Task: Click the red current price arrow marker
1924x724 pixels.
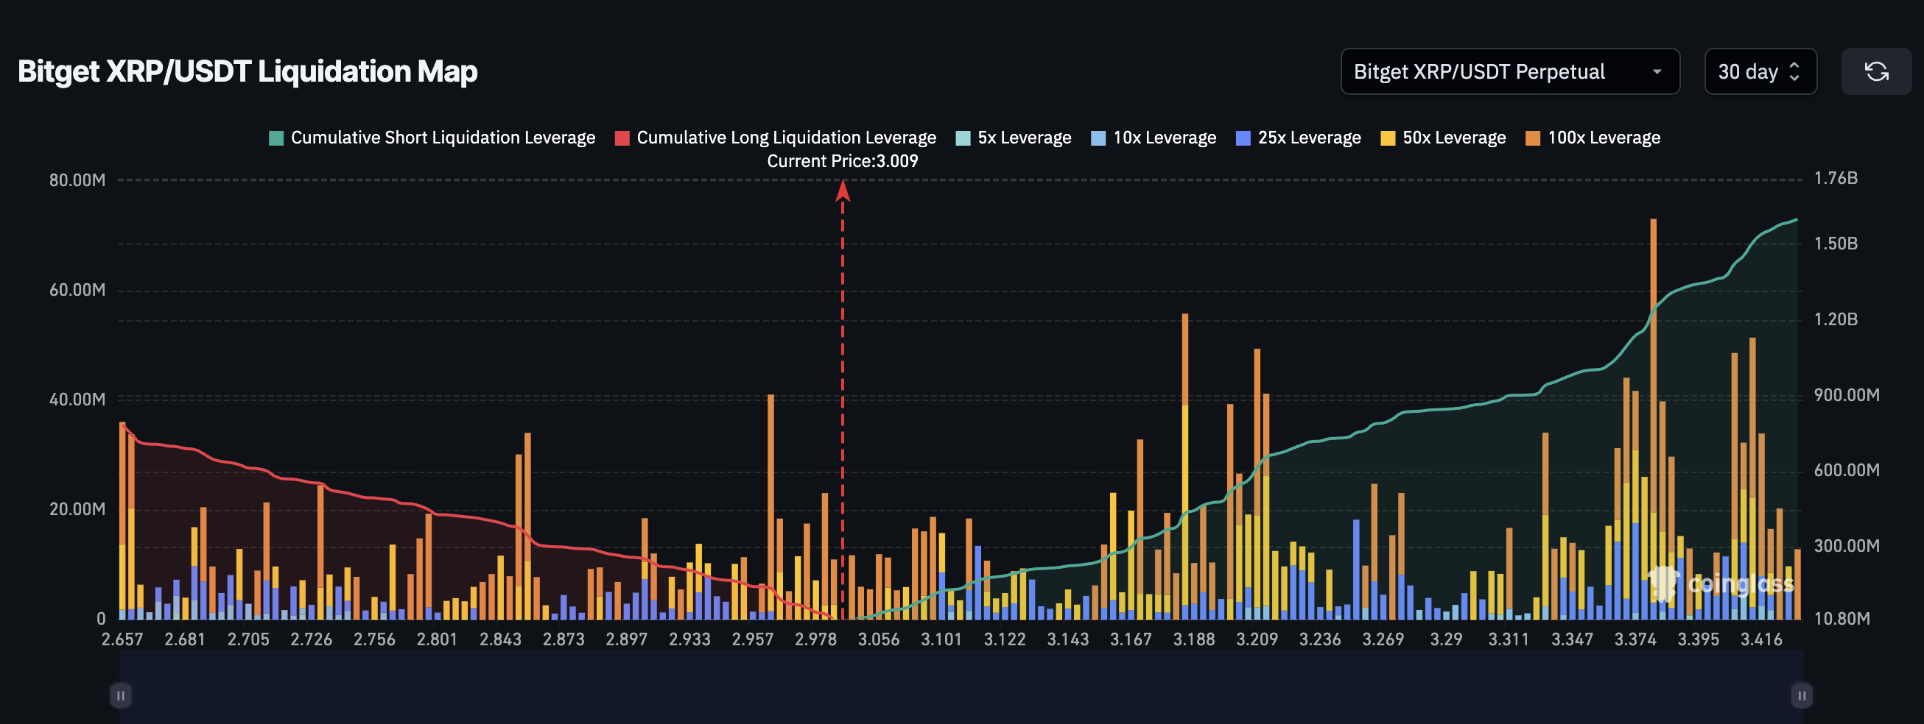Action: (x=843, y=191)
